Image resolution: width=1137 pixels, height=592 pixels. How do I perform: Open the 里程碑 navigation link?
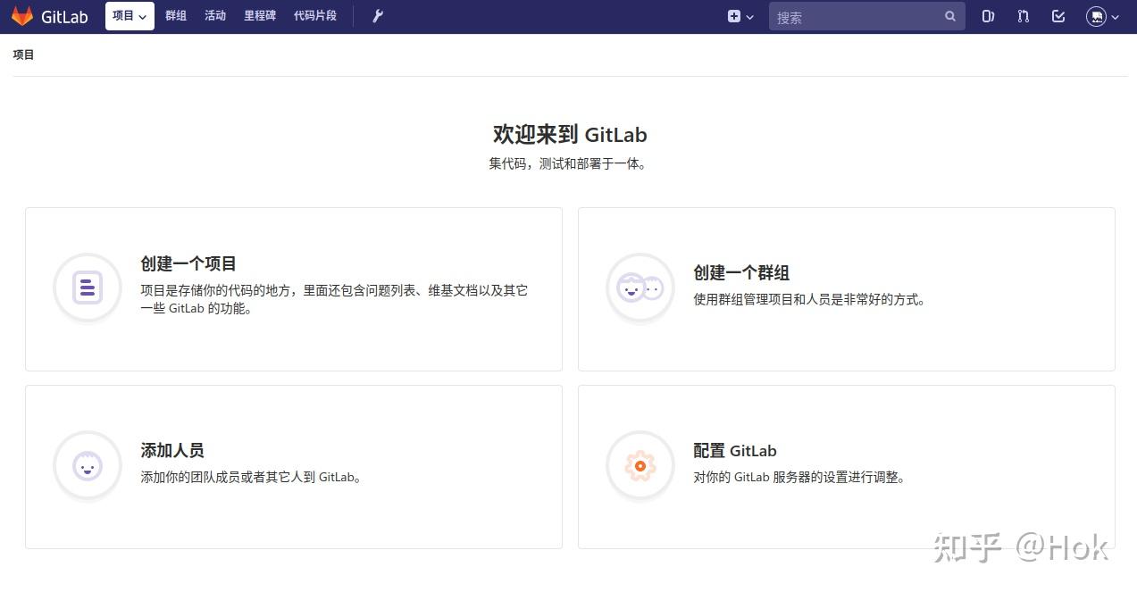259,15
